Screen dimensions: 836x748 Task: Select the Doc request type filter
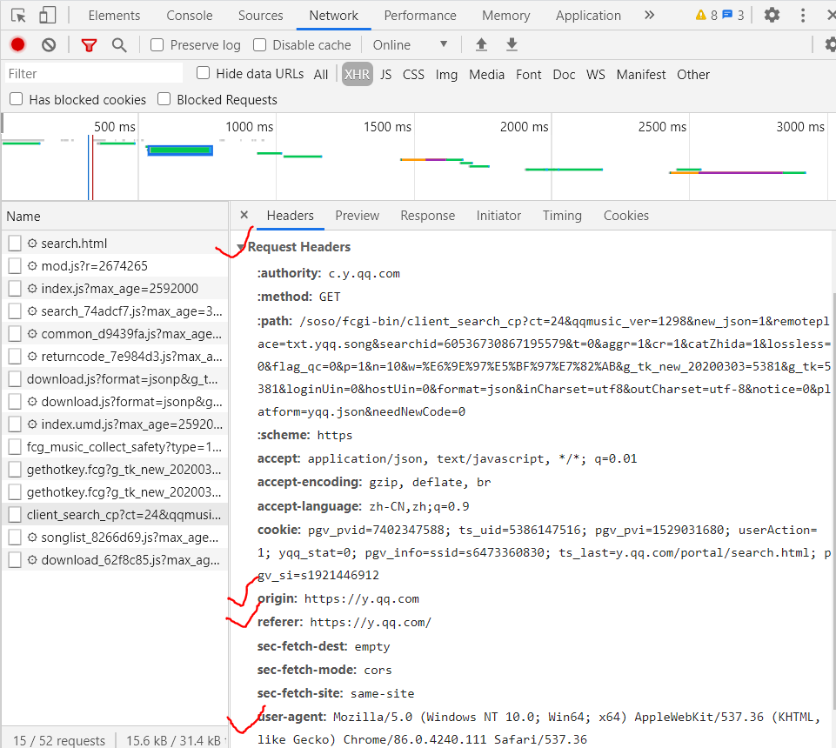(564, 75)
